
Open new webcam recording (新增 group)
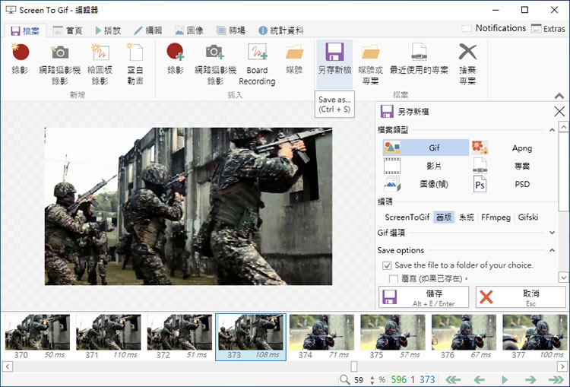pos(60,65)
